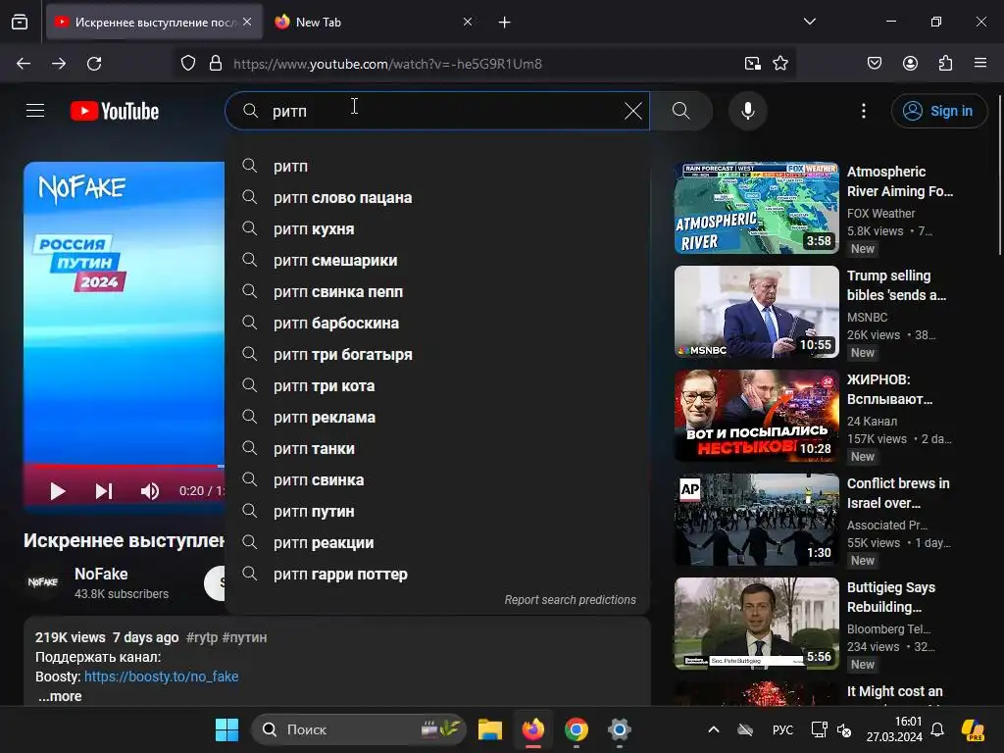Switch to the New Tab tab
1004x753 pixels.
[x=372, y=22]
